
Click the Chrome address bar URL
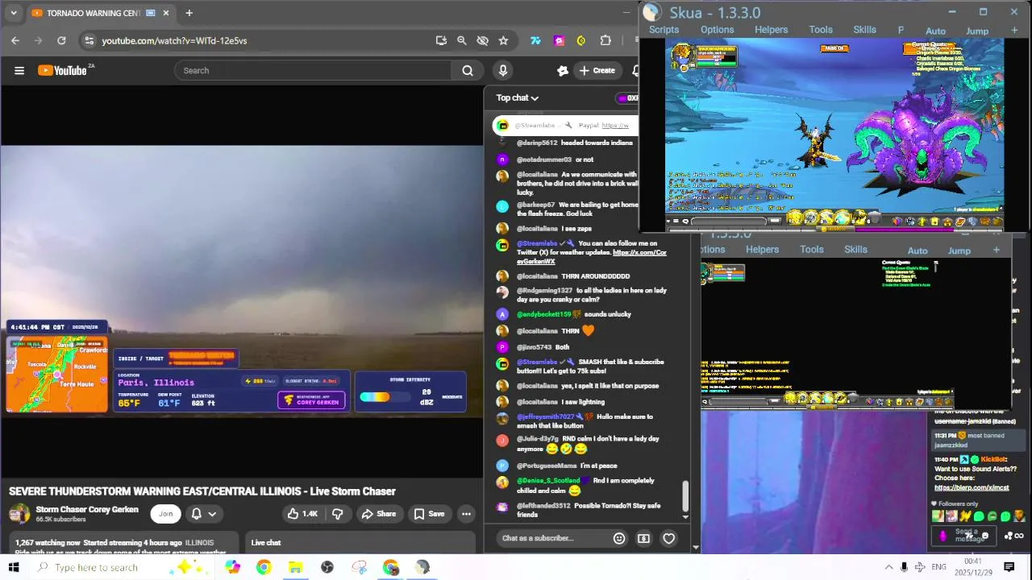tap(174, 40)
